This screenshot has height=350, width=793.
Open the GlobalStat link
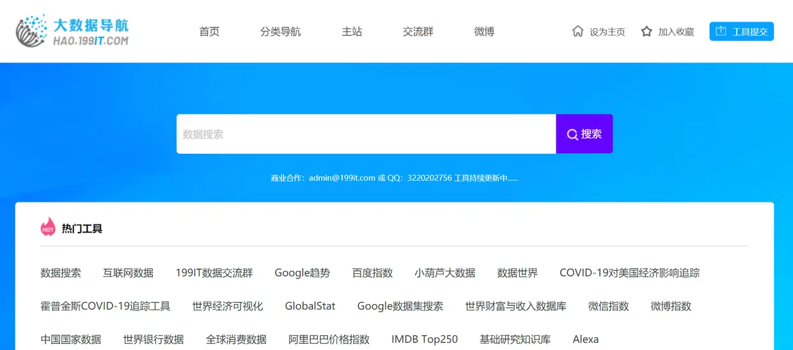click(310, 306)
